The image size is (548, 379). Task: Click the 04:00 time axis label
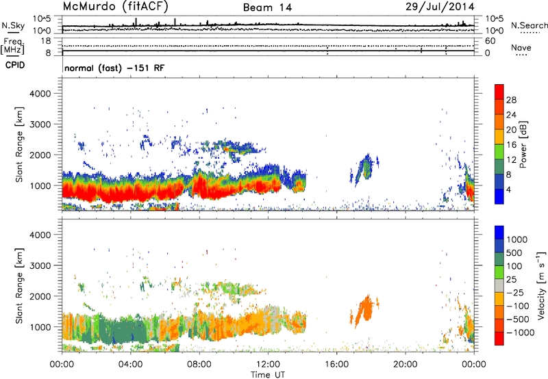[x=131, y=365]
